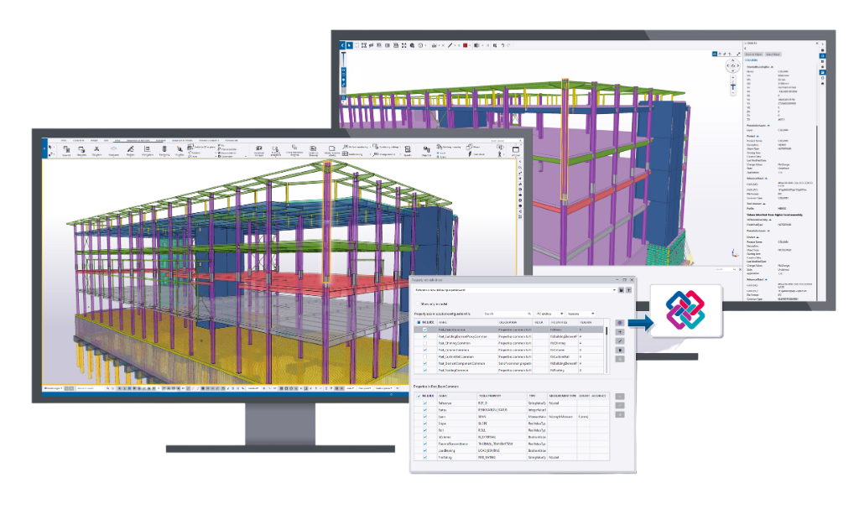Click the pencil edit button beside the property set table
Screen dimensions: 859x509
pos(620,340)
